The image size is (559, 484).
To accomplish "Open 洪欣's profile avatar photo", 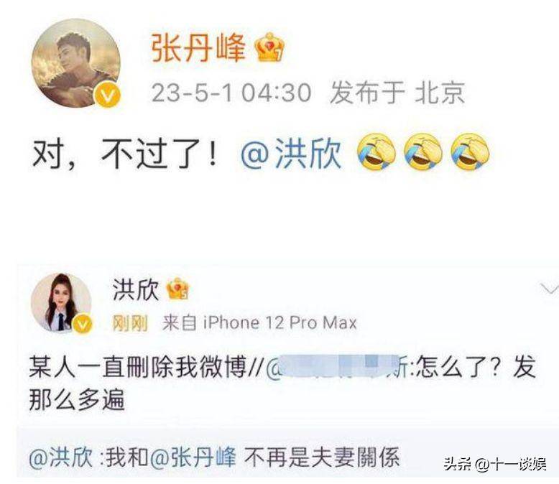I will 61,302.
